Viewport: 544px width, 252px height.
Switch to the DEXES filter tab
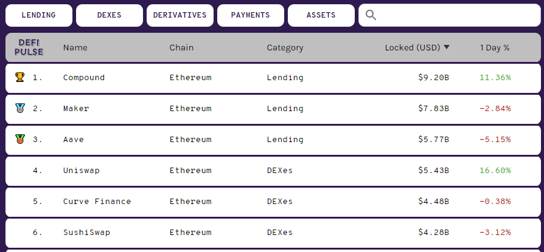[110, 15]
